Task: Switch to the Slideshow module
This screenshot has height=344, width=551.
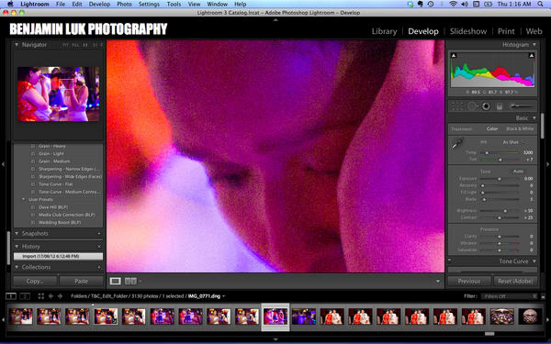Action: tap(468, 31)
